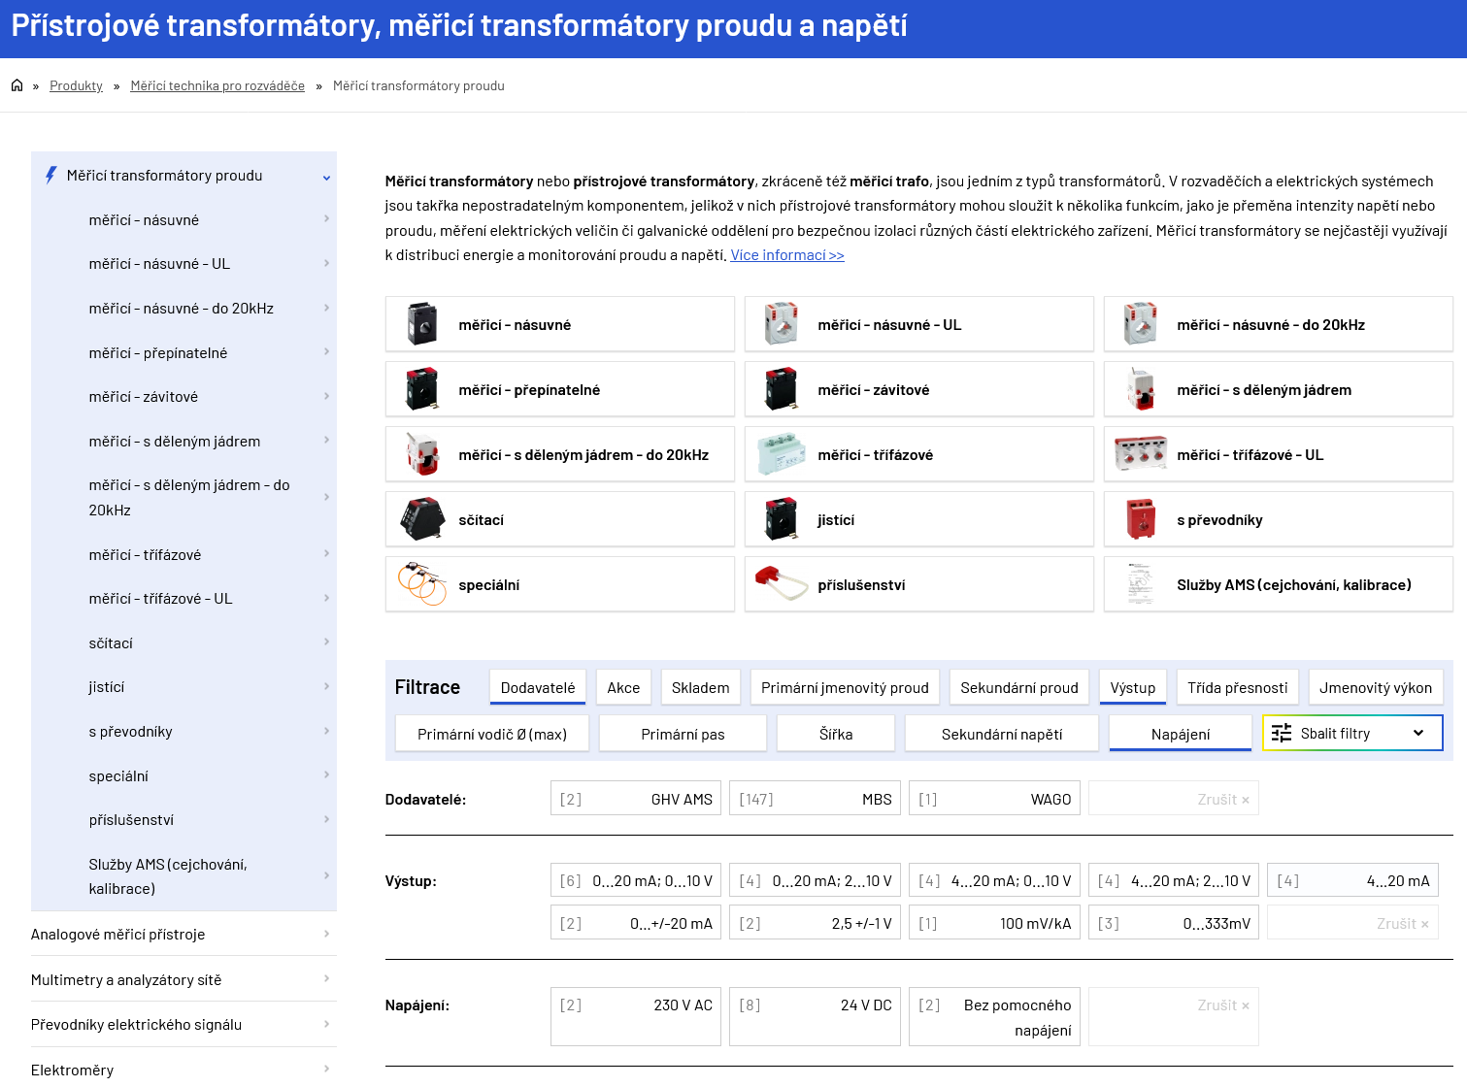Open the sčítací transformer category image
This screenshot has height=1087, width=1467.
pyautogui.click(x=422, y=519)
